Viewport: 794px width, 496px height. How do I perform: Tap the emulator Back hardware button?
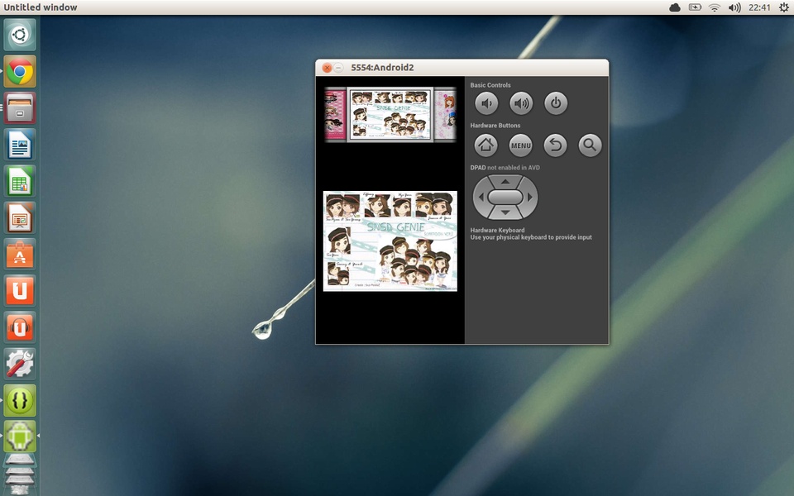556,145
